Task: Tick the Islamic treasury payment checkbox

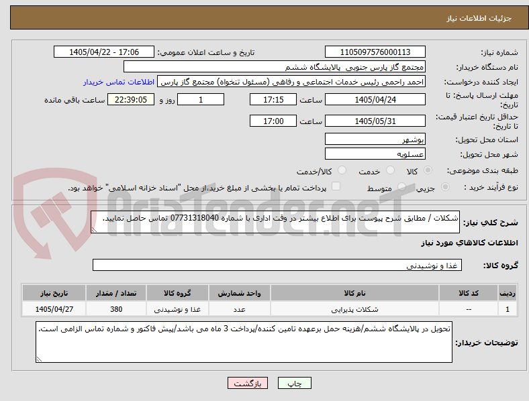Action: (x=336, y=186)
